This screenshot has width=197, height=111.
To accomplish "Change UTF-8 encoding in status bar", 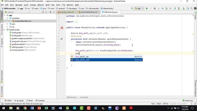I will click(x=166, y=104).
